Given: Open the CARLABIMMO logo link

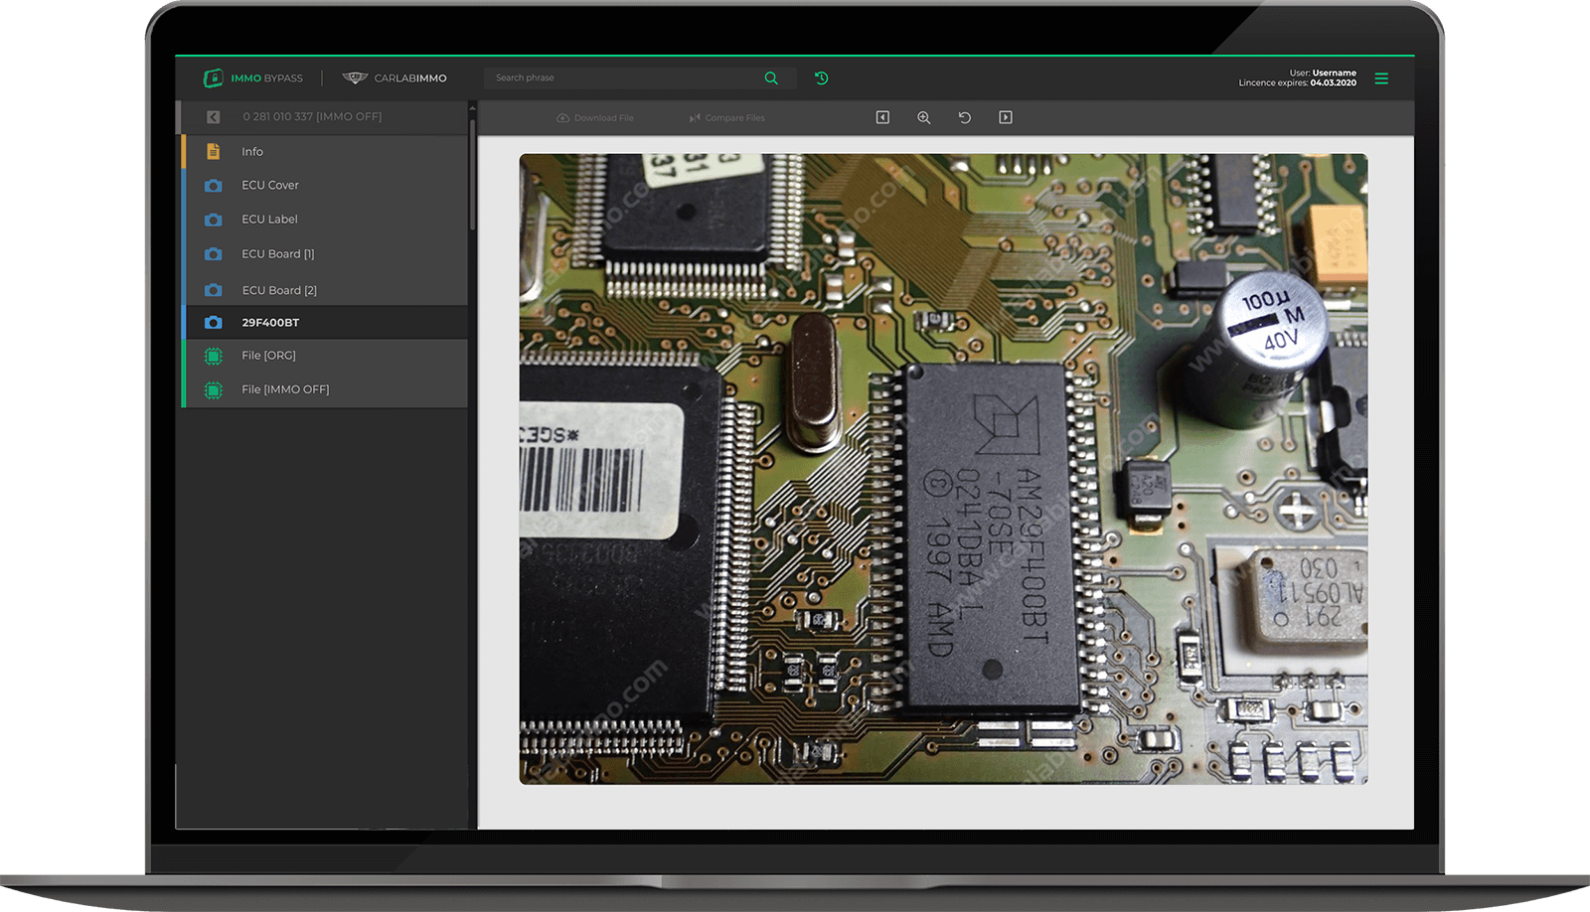Looking at the screenshot, I should coord(395,77).
